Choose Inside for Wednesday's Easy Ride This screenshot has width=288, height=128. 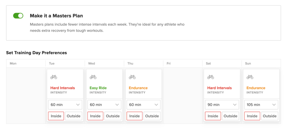tap(95, 116)
